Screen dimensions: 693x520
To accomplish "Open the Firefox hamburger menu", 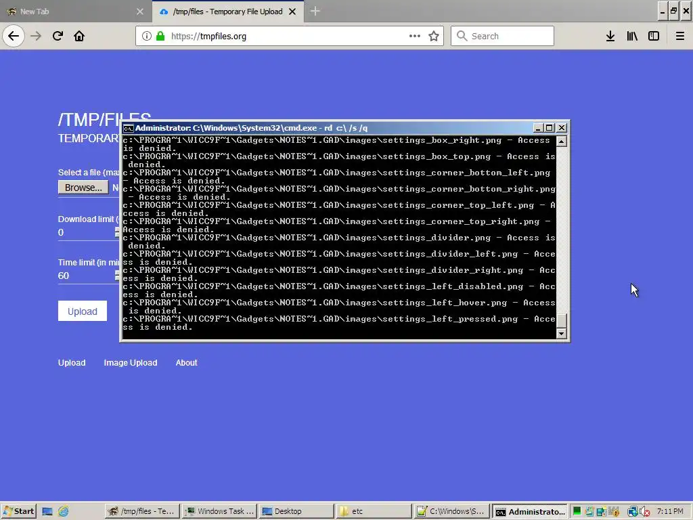I will [679, 36].
